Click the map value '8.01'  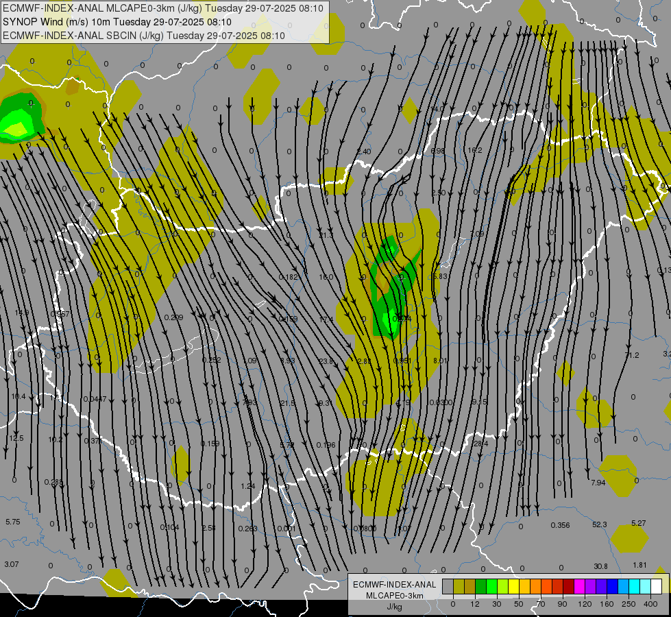[440, 361]
